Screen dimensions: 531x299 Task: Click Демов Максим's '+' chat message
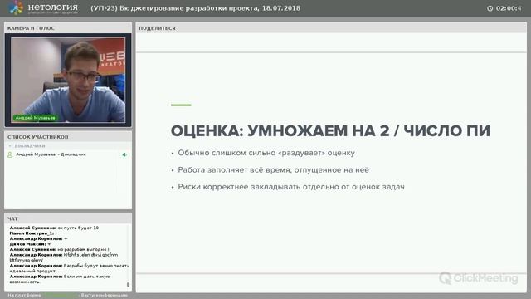30,244
